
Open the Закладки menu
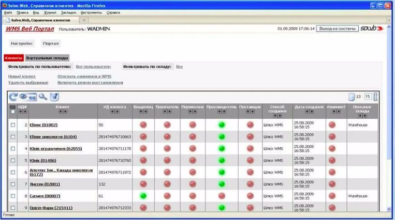tap(68, 12)
